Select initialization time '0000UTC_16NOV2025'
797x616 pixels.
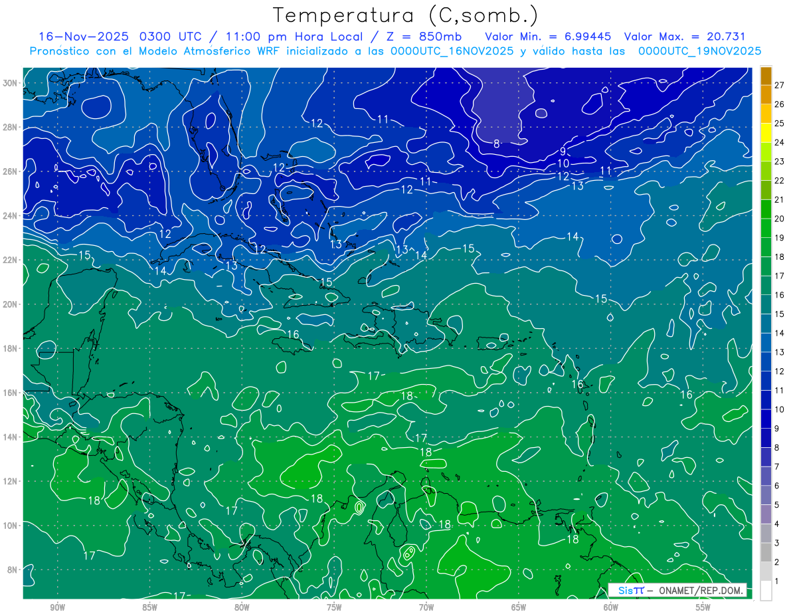click(x=452, y=51)
